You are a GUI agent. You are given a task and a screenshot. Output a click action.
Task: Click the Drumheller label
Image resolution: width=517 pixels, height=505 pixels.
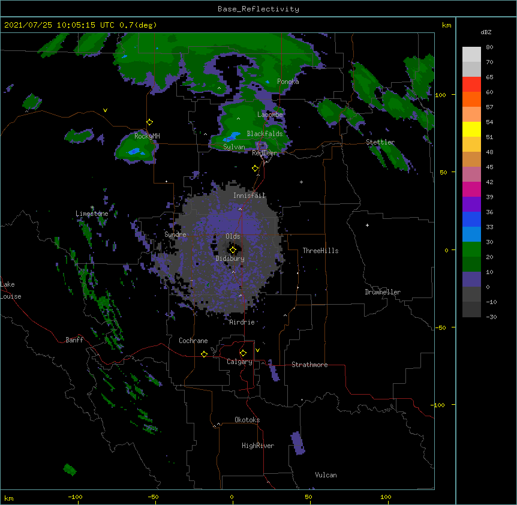[x=383, y=292]
